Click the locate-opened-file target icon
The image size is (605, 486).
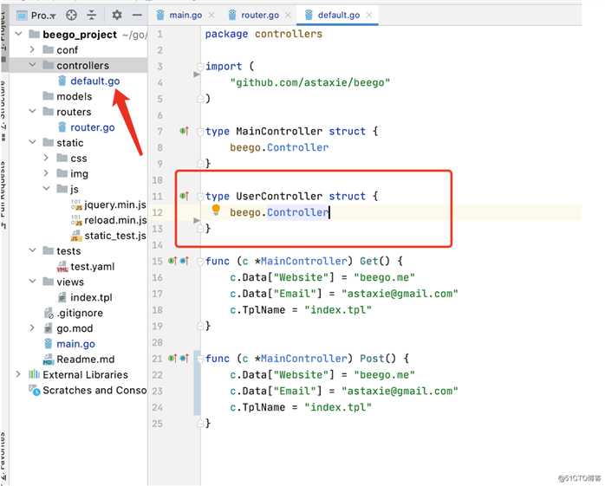[x=71, y=15]
